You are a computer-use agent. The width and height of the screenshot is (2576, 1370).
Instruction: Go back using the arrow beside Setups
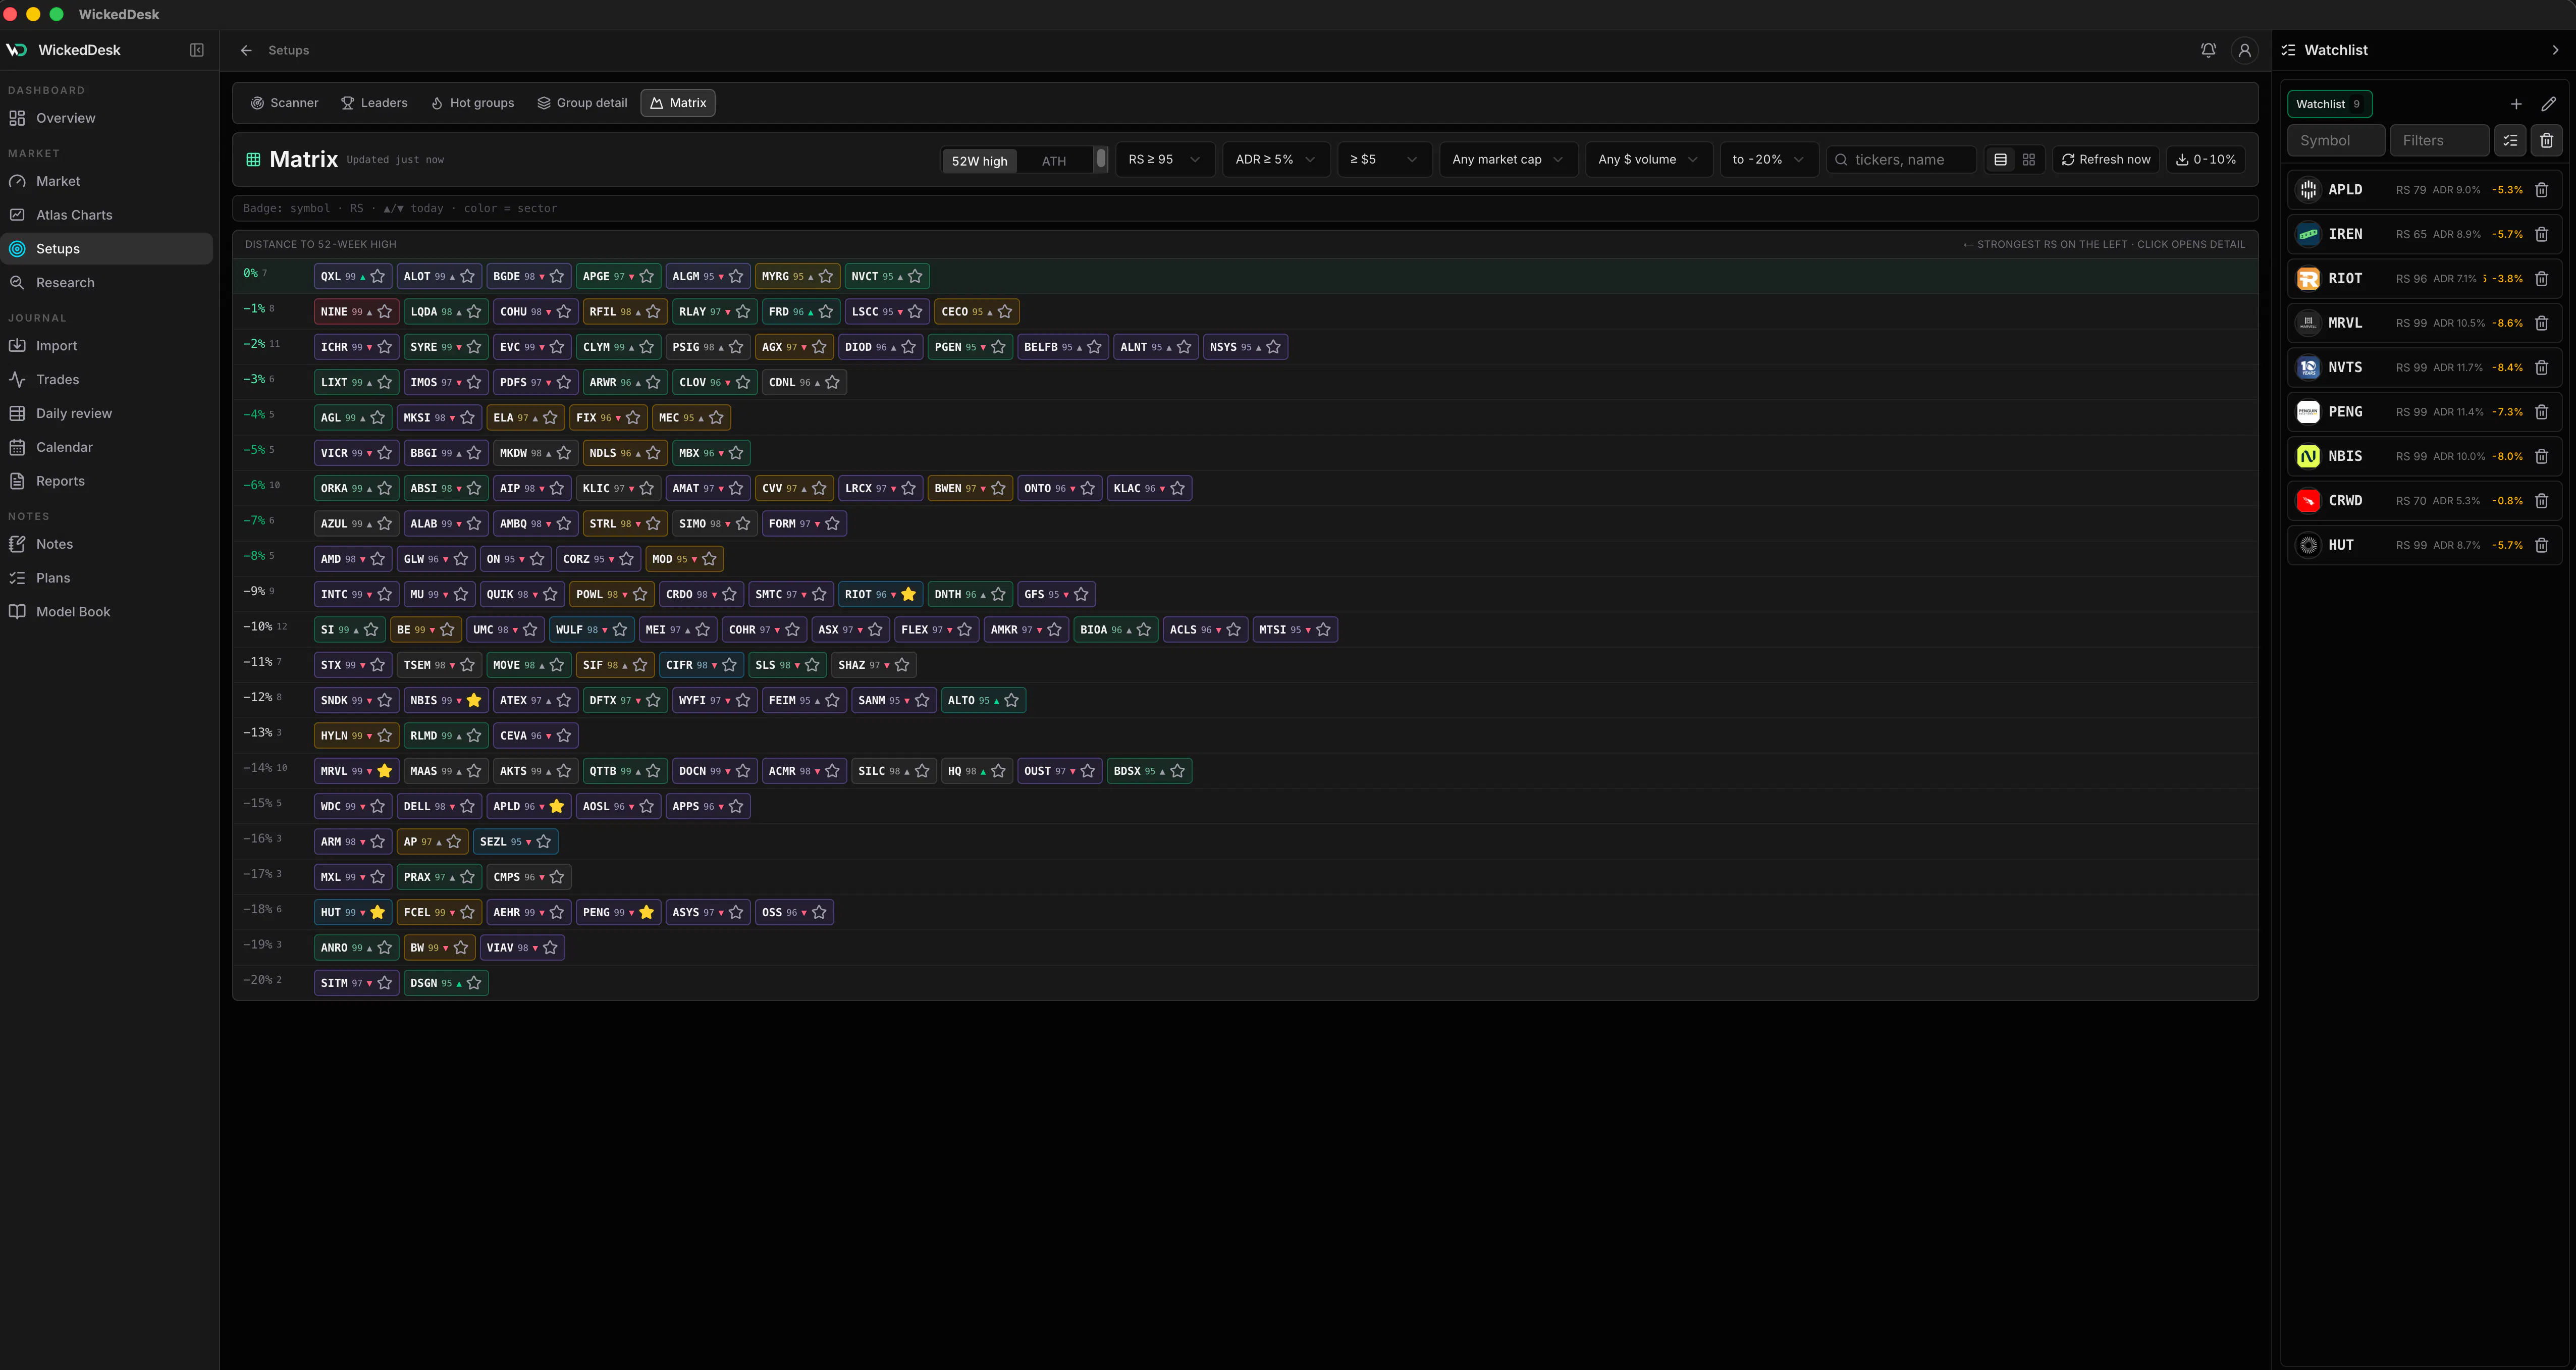[246, 50]
